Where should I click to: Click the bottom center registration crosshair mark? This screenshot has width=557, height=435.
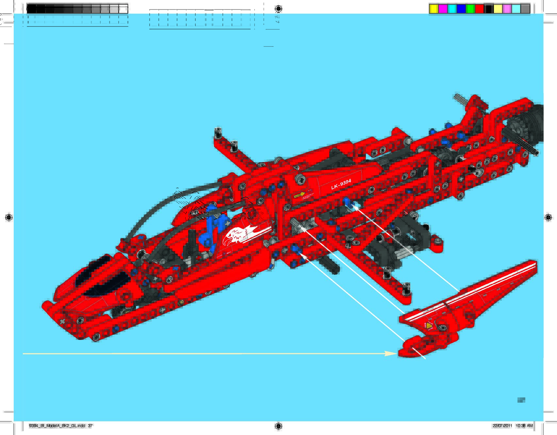(x=278, y=426)
